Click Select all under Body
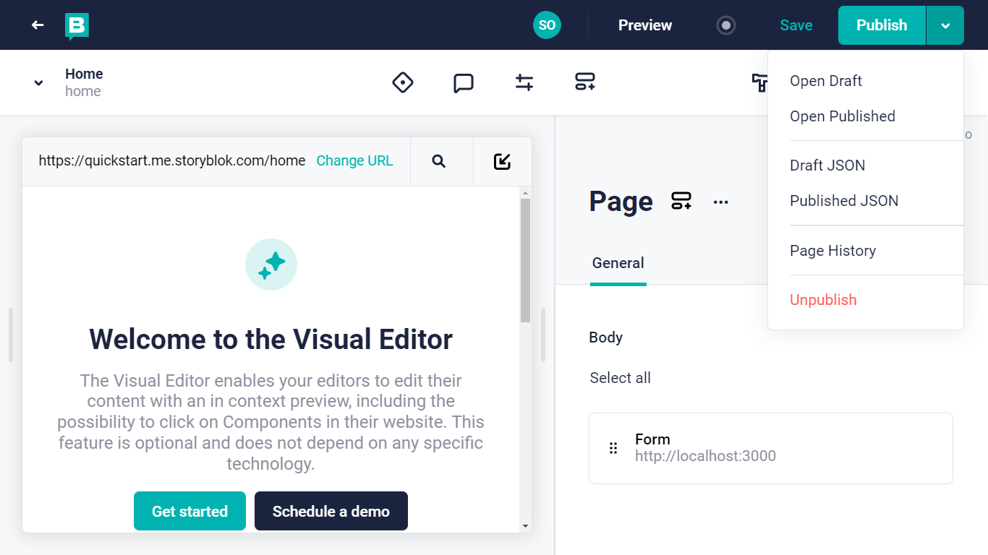This screenshot has height=555, width=988. click(621, 378)
